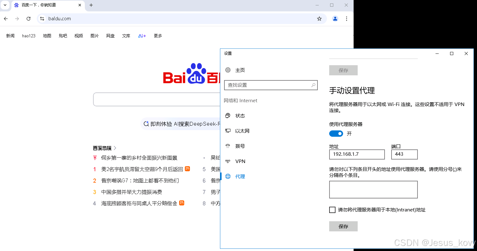Open hot item 海底捞顾客拒与同桌人平分赔偿金

[x=139, y=203]
